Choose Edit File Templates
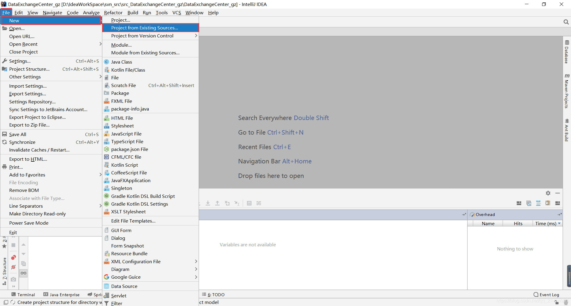The image size is (571, 306). coord(150,221)
